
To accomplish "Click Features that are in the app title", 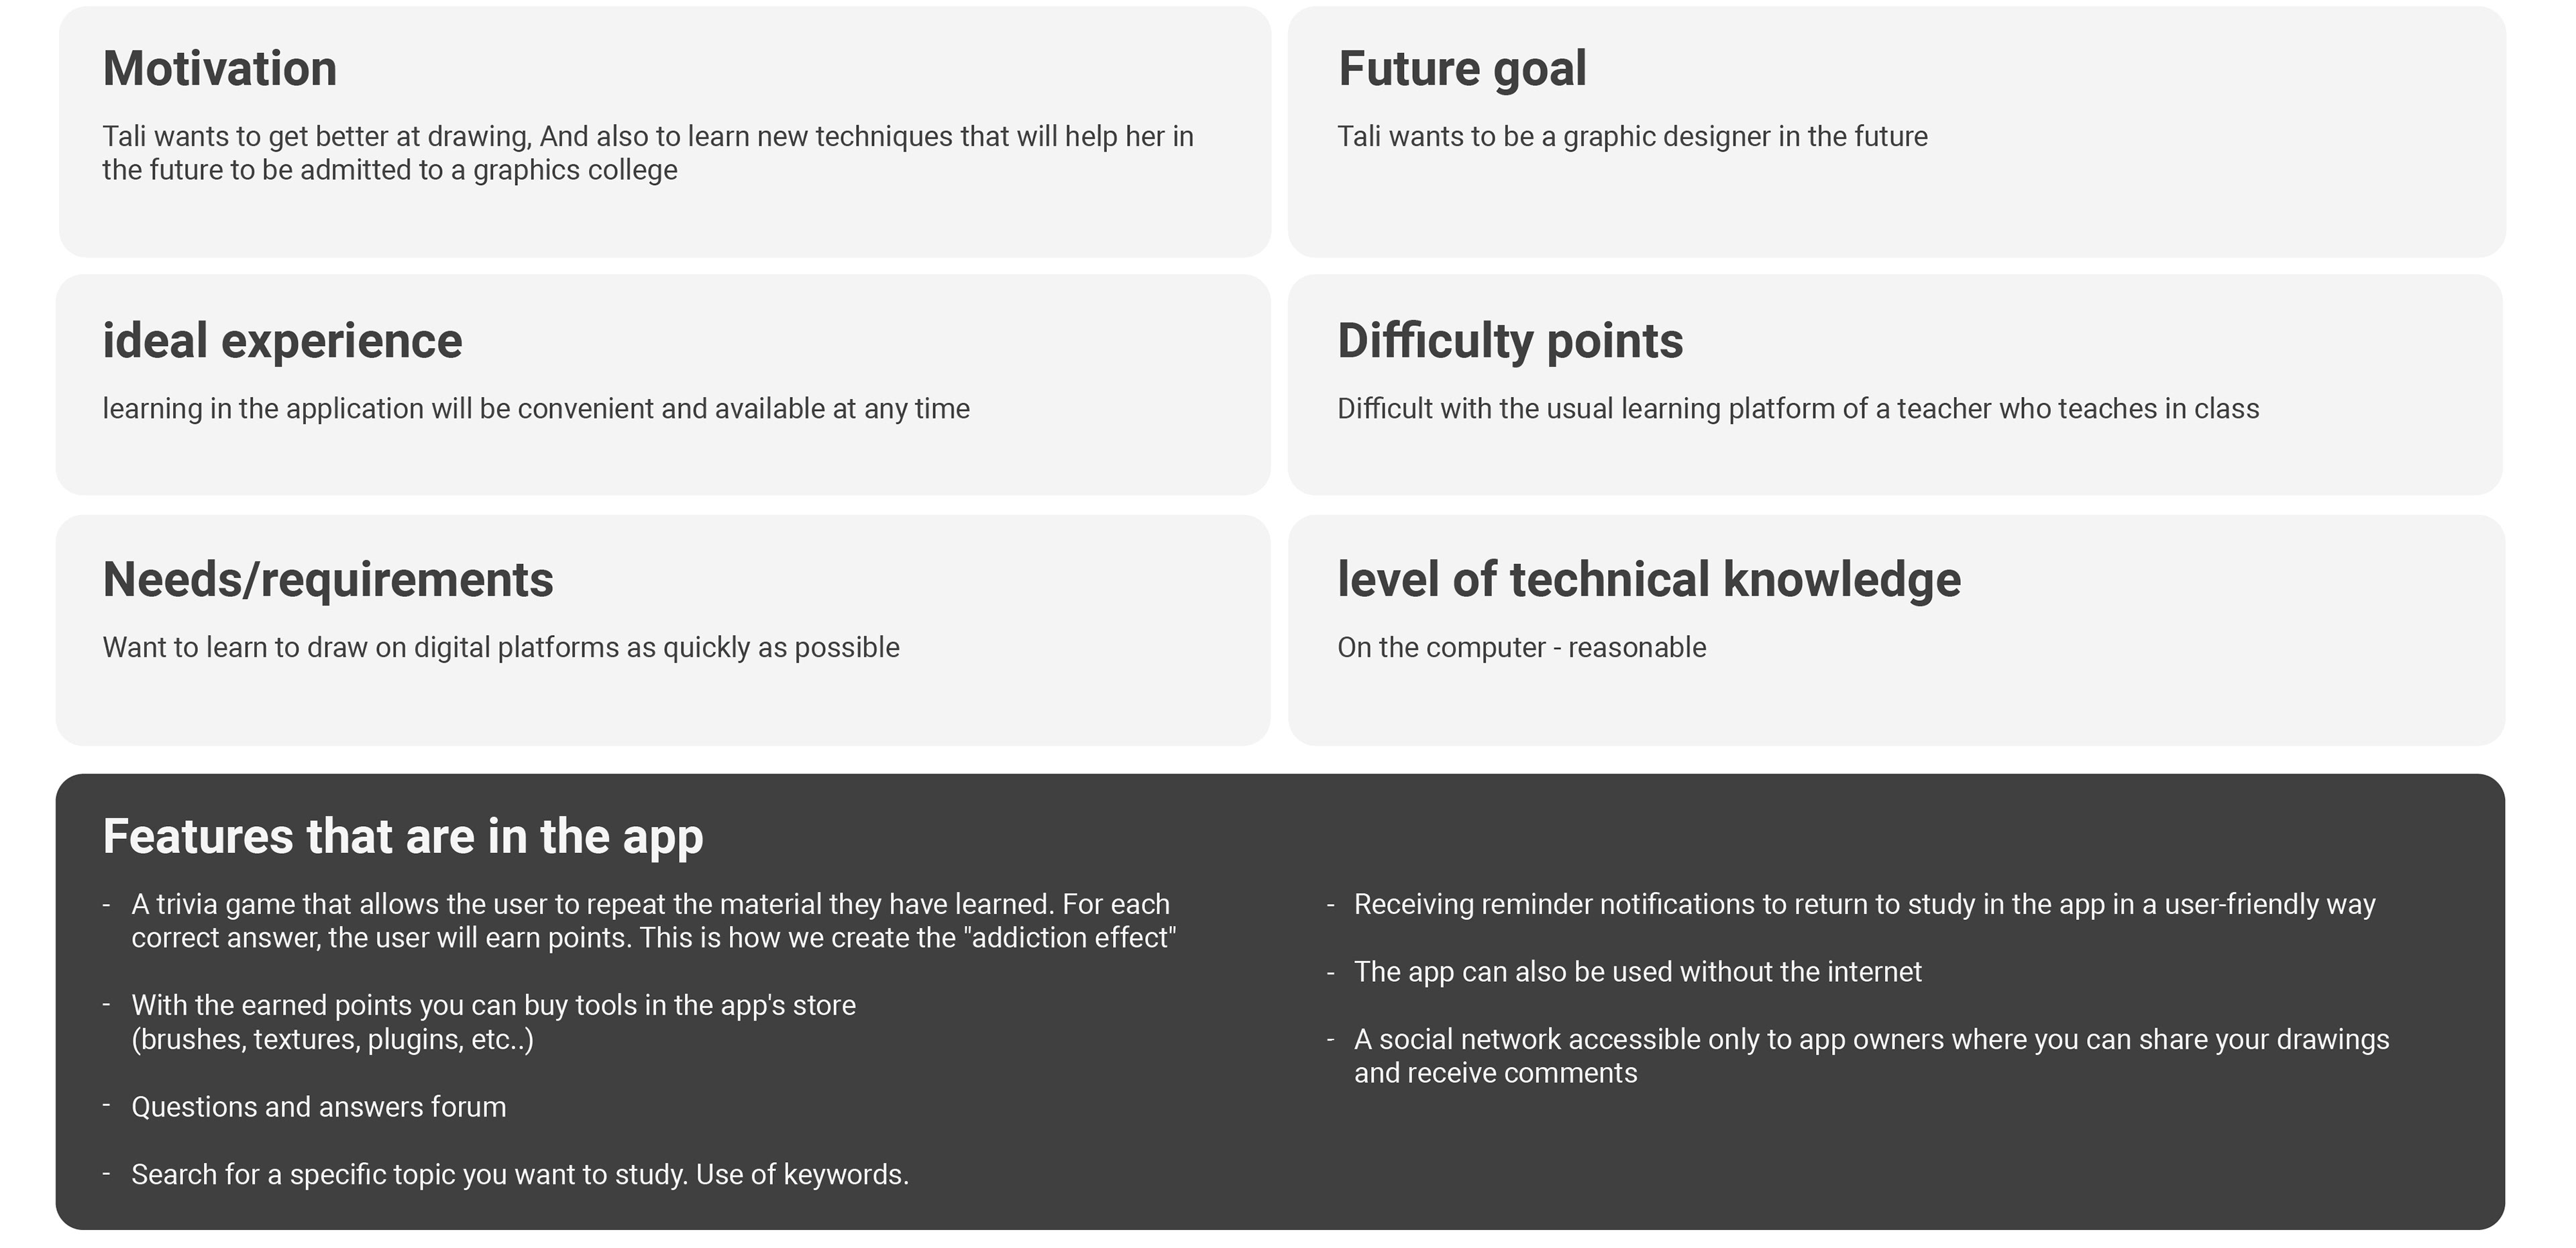I will [x=403, y=836].
